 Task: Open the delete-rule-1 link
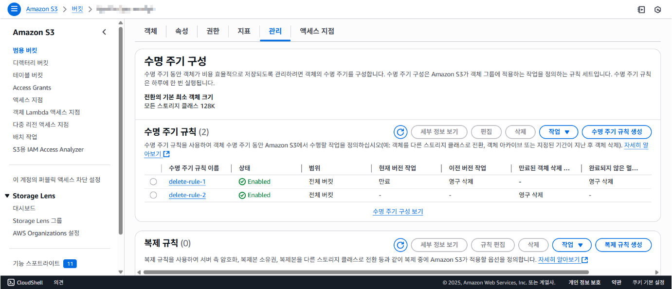tap(187, 181)
